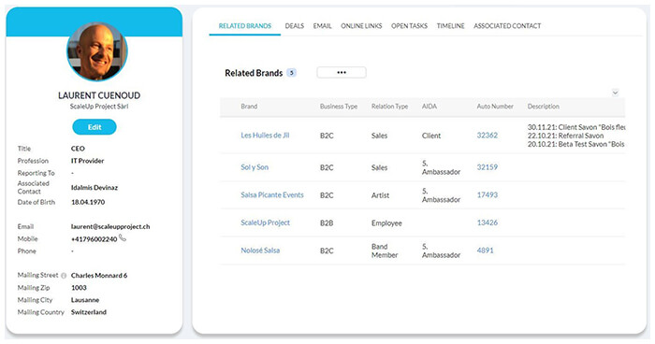The image size is (655, 344).
Task: Click the Employee relation type cell
Action: click(386, 222)
